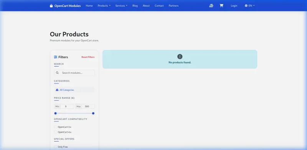Click the exclamation alert icon
The image size is (307, 150).
point(180,57)
